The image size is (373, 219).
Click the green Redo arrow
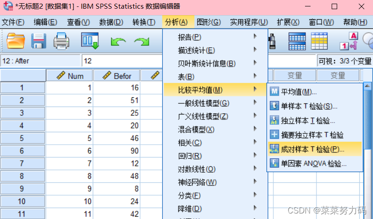(x=141, y=42)
